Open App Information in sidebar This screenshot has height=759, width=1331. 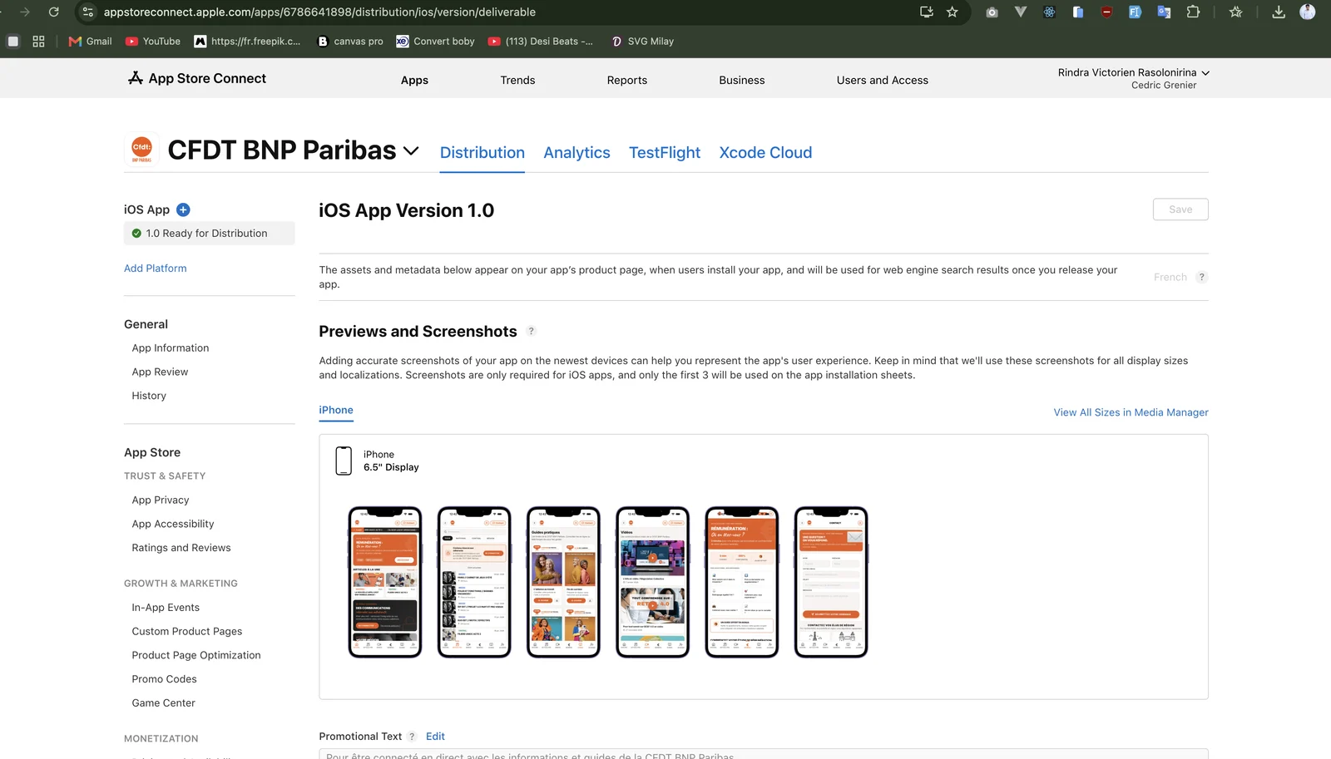pos(171,347)
